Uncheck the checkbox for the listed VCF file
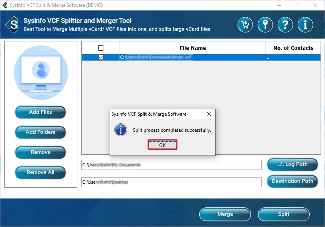 point(101,57)
